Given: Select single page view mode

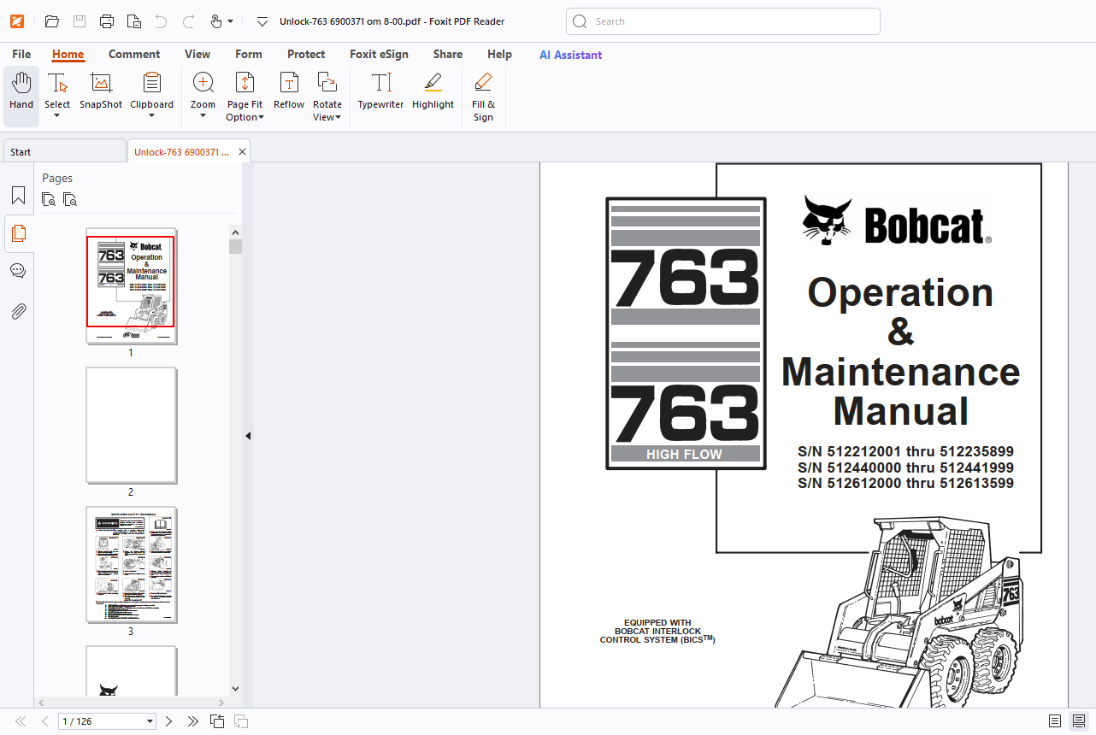Looking at the screenshot, I should 1055,721.
